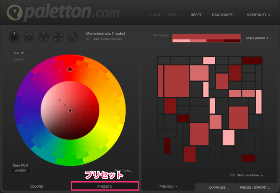
Task: Click base color dot at inner circle center
Action: (x=70, y=110)
